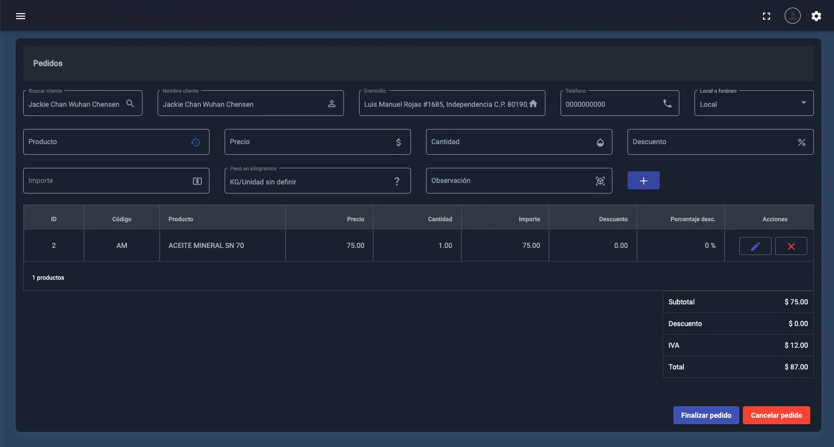
Task: Click the Total $ 87.00 value
Action: [796, 367]
